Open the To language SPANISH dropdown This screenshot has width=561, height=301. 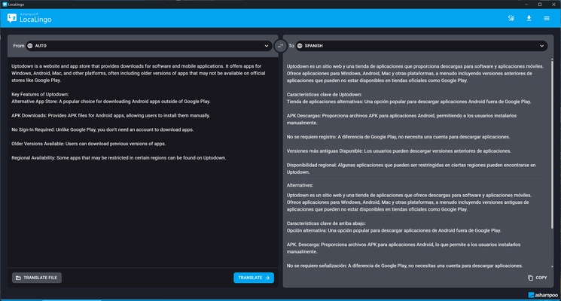pos(422,46)
